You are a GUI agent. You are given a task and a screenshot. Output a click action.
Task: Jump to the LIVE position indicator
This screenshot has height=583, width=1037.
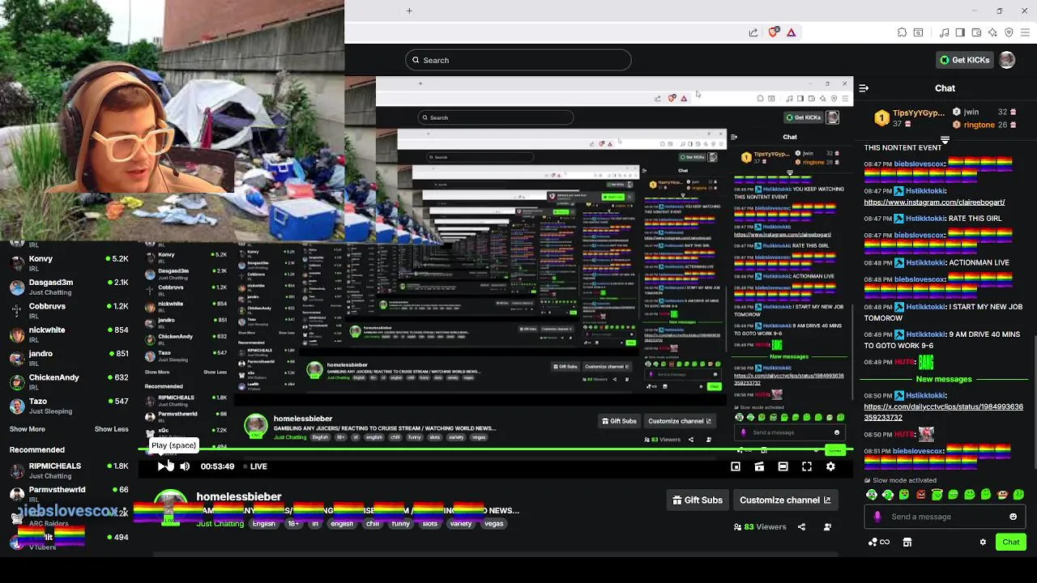[254, 466]
